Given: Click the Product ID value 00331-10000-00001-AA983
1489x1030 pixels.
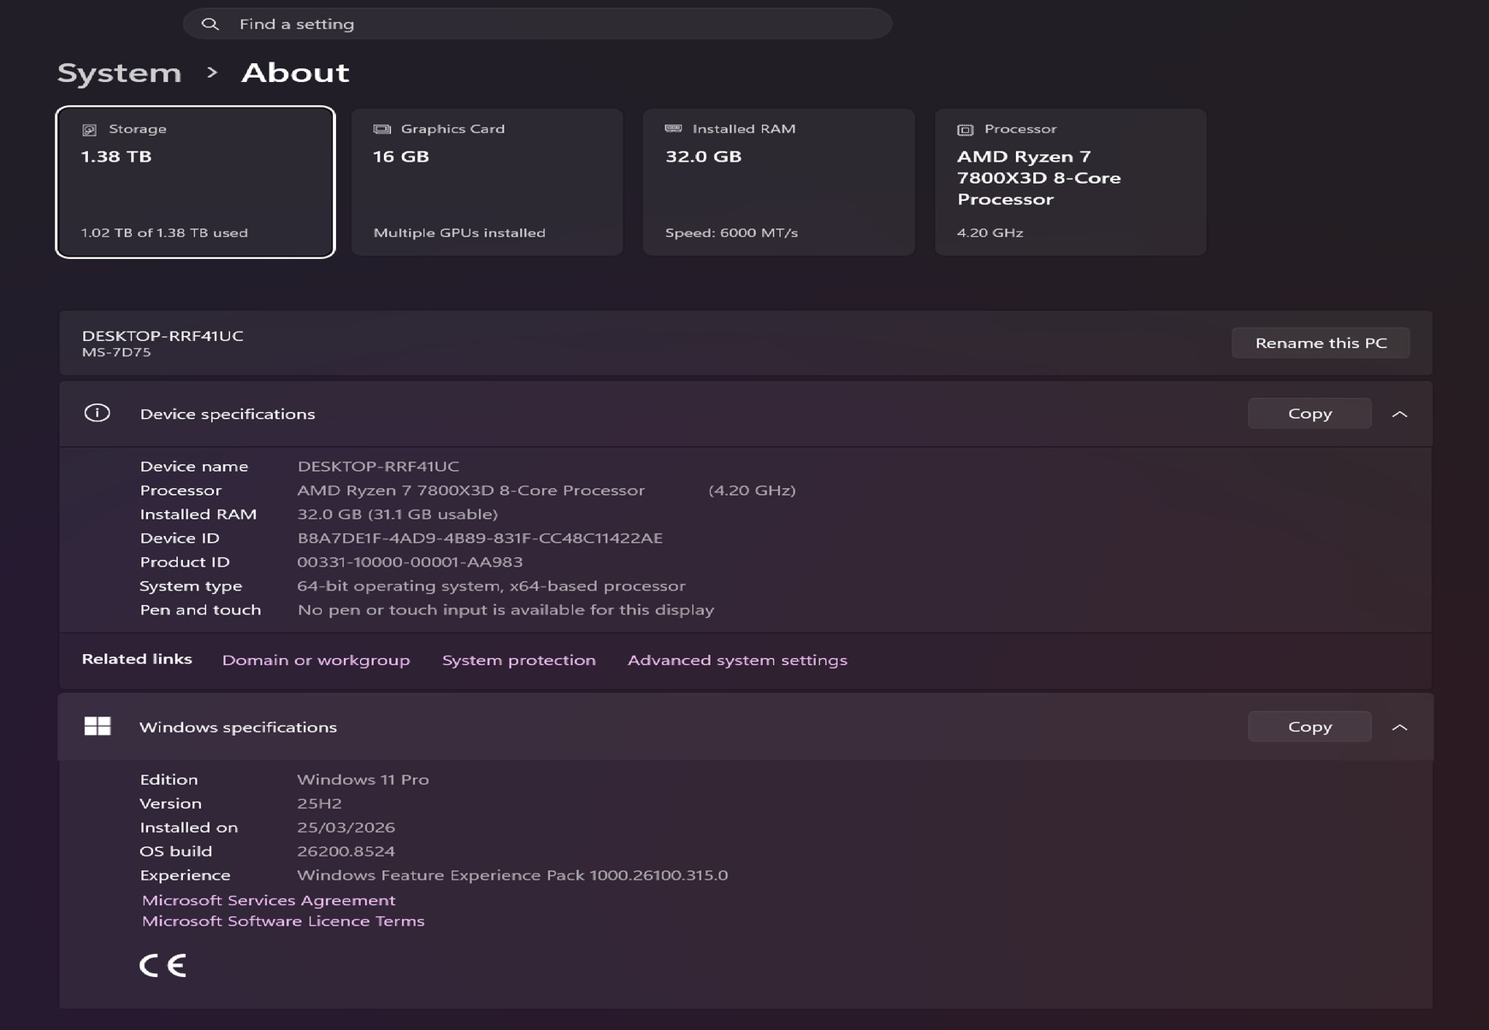Looking at the screenshot, I should point(410,562).
